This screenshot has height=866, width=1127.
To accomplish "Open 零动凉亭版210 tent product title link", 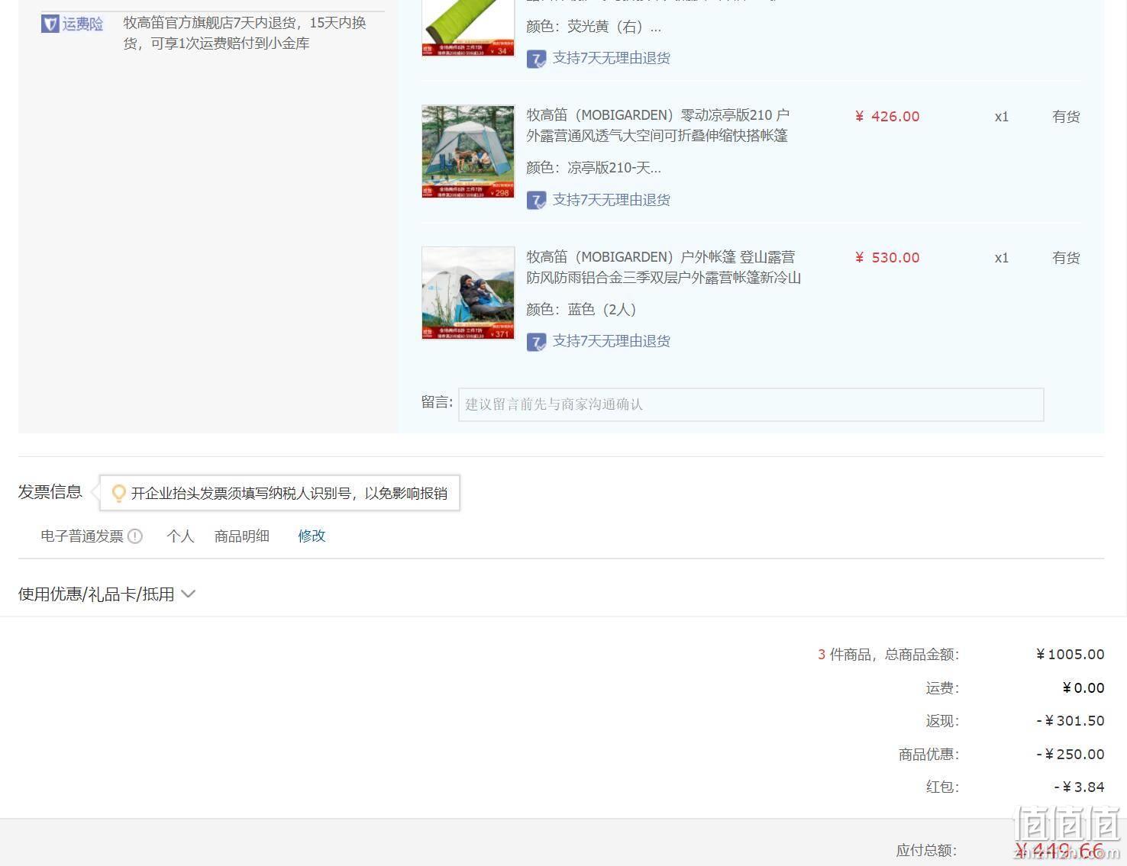I will (x=657, y=125).
